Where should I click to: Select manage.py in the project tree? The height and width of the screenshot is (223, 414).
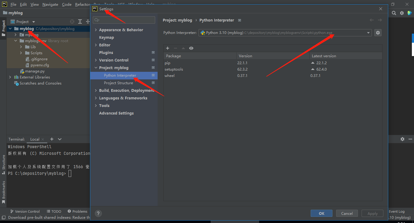pos(32,71)
